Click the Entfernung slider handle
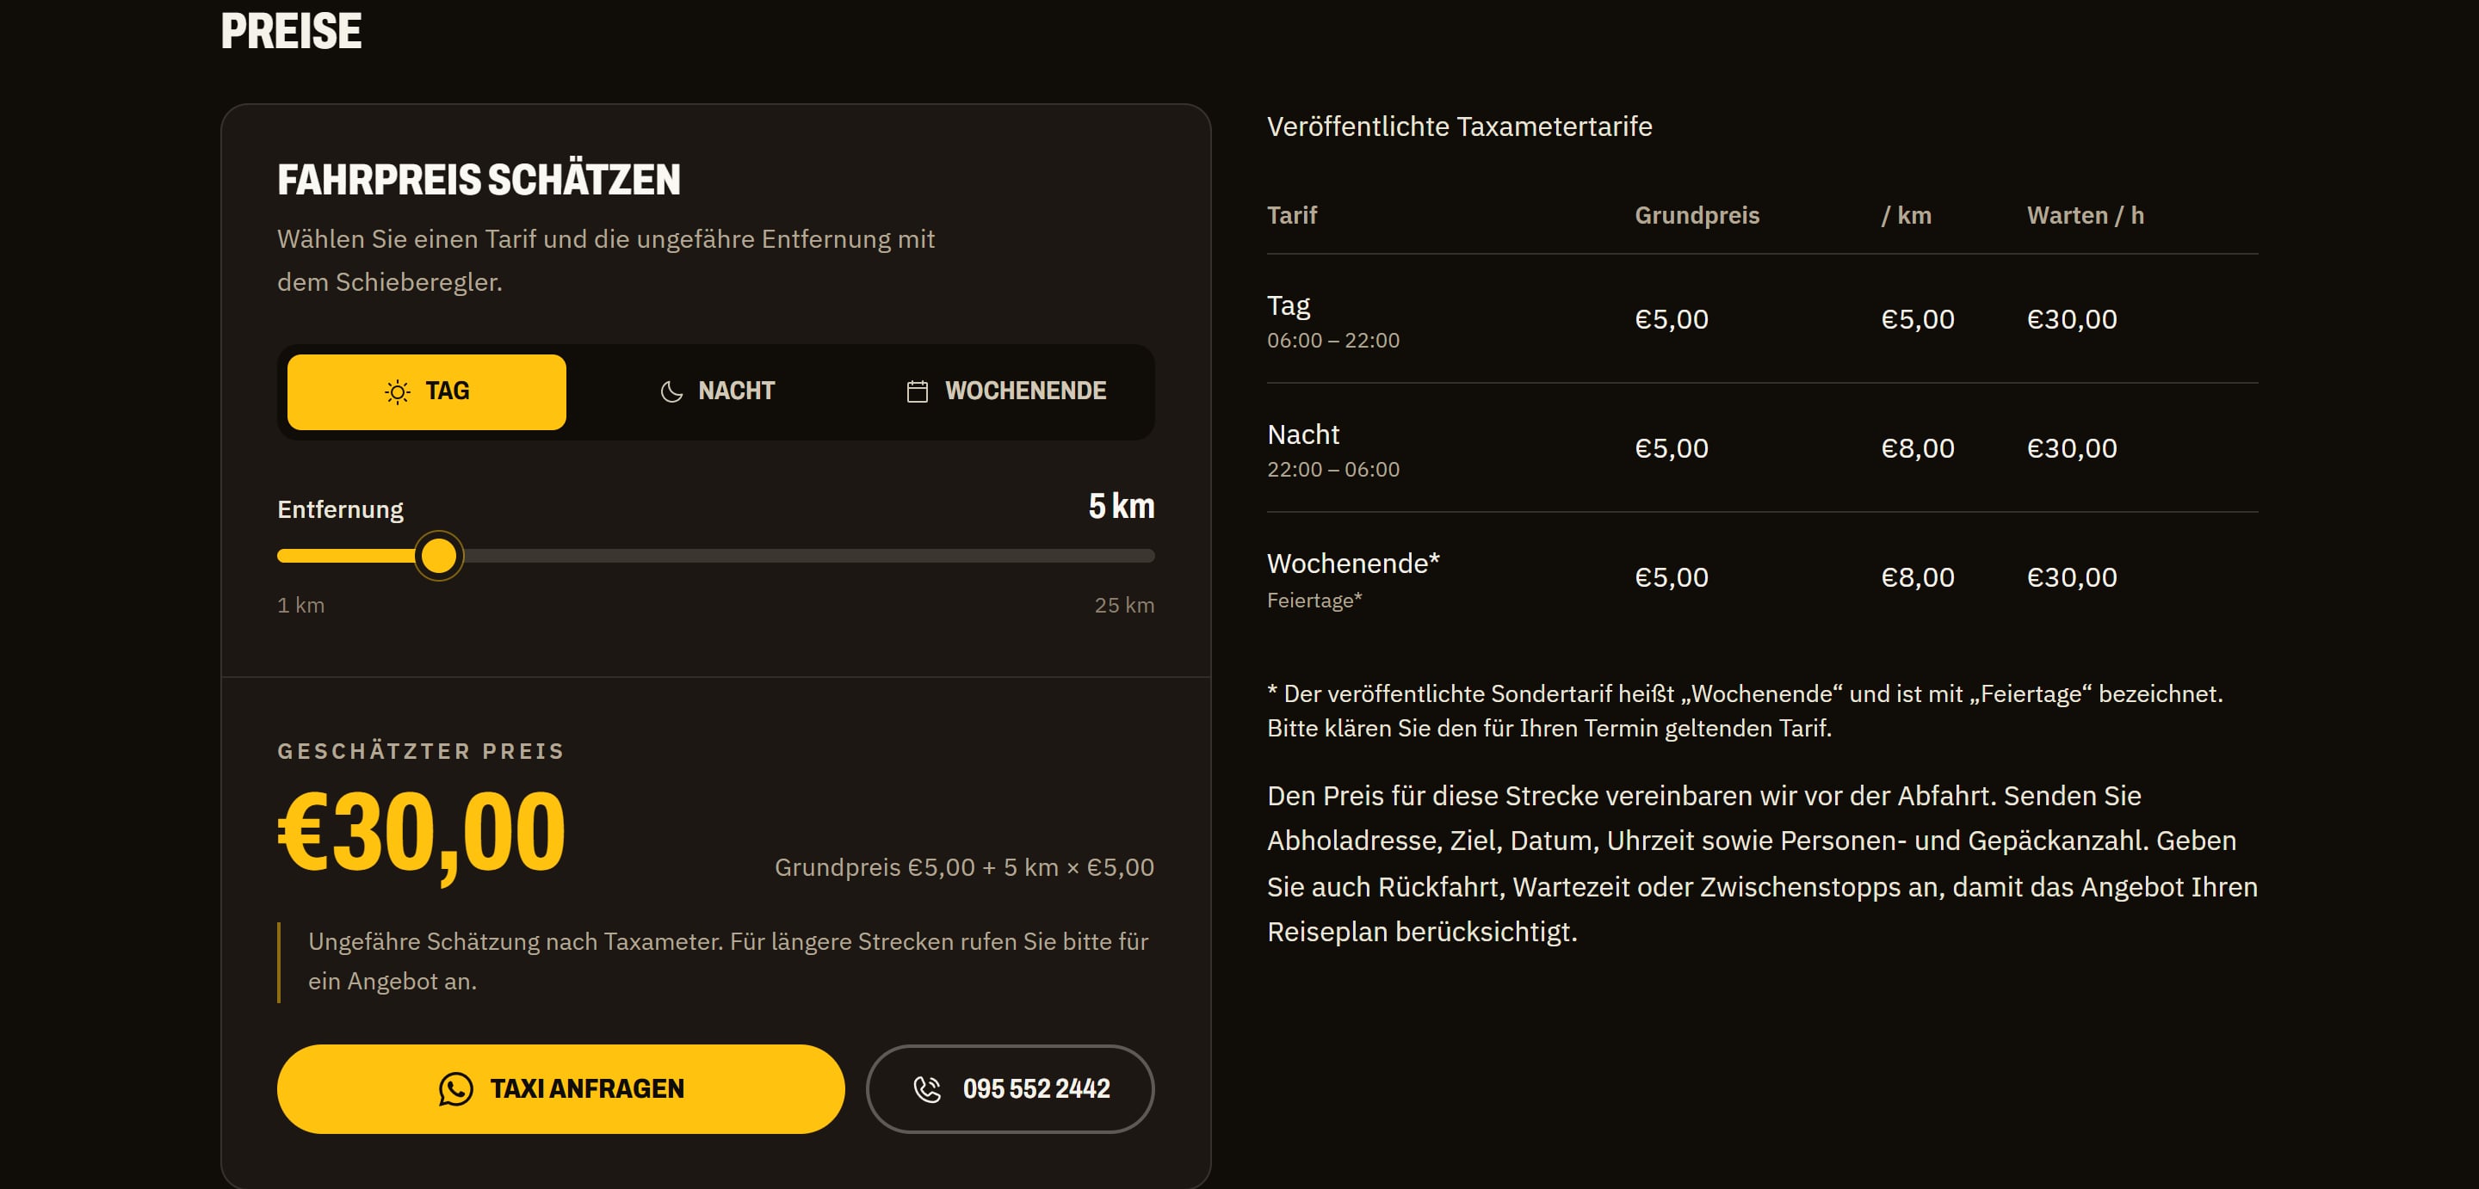Image resolution: width=2479 pixels, height=1189 pixels. [x=439, y=556]
